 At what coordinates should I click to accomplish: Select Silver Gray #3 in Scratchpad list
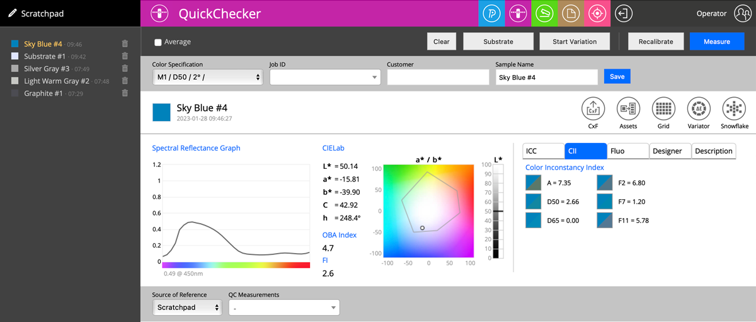[47, 69]
